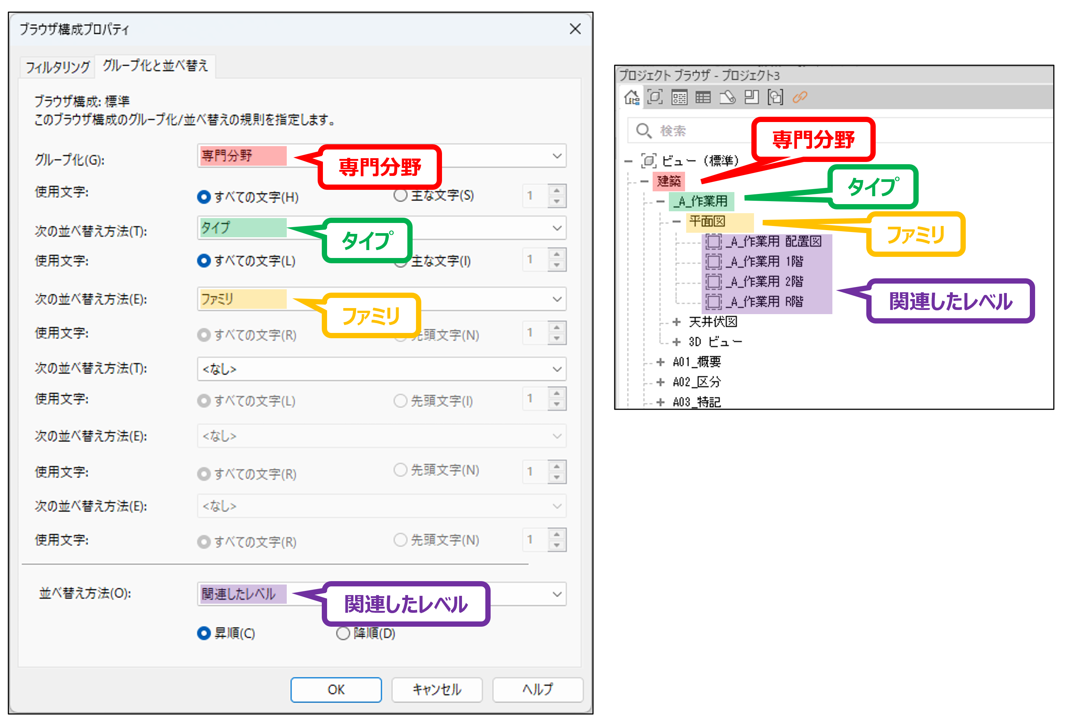Screen dimensions: 1066x725
Task: Select the 降順(D) descending radio button
Action: coord(343,633)
